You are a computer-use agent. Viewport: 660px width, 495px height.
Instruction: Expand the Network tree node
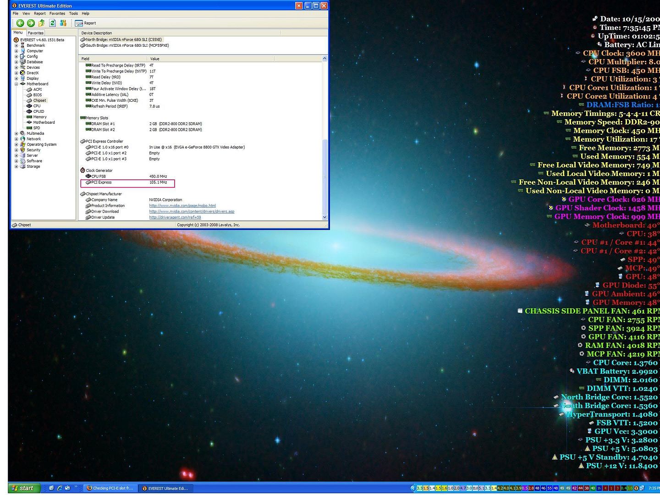pos(16,139)
